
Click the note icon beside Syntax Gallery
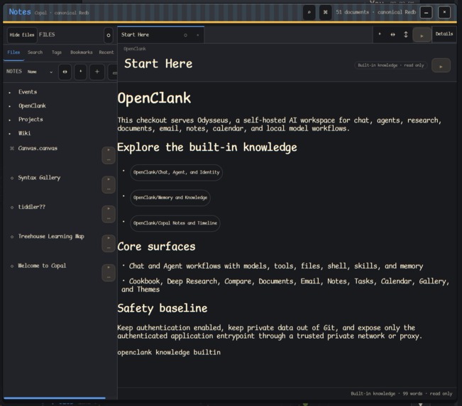[12, 178]
